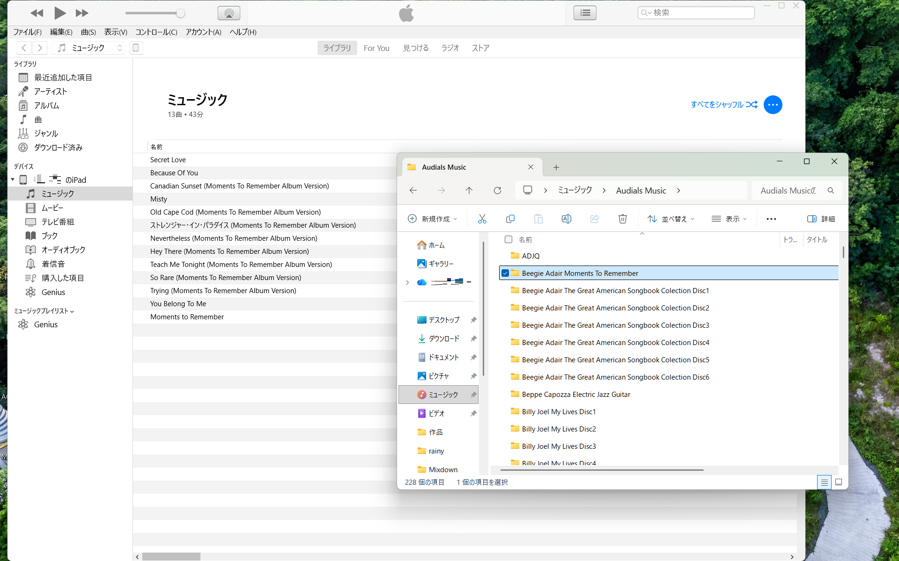
Task: Click the Audials Music search box
Action: click(797, 190)
